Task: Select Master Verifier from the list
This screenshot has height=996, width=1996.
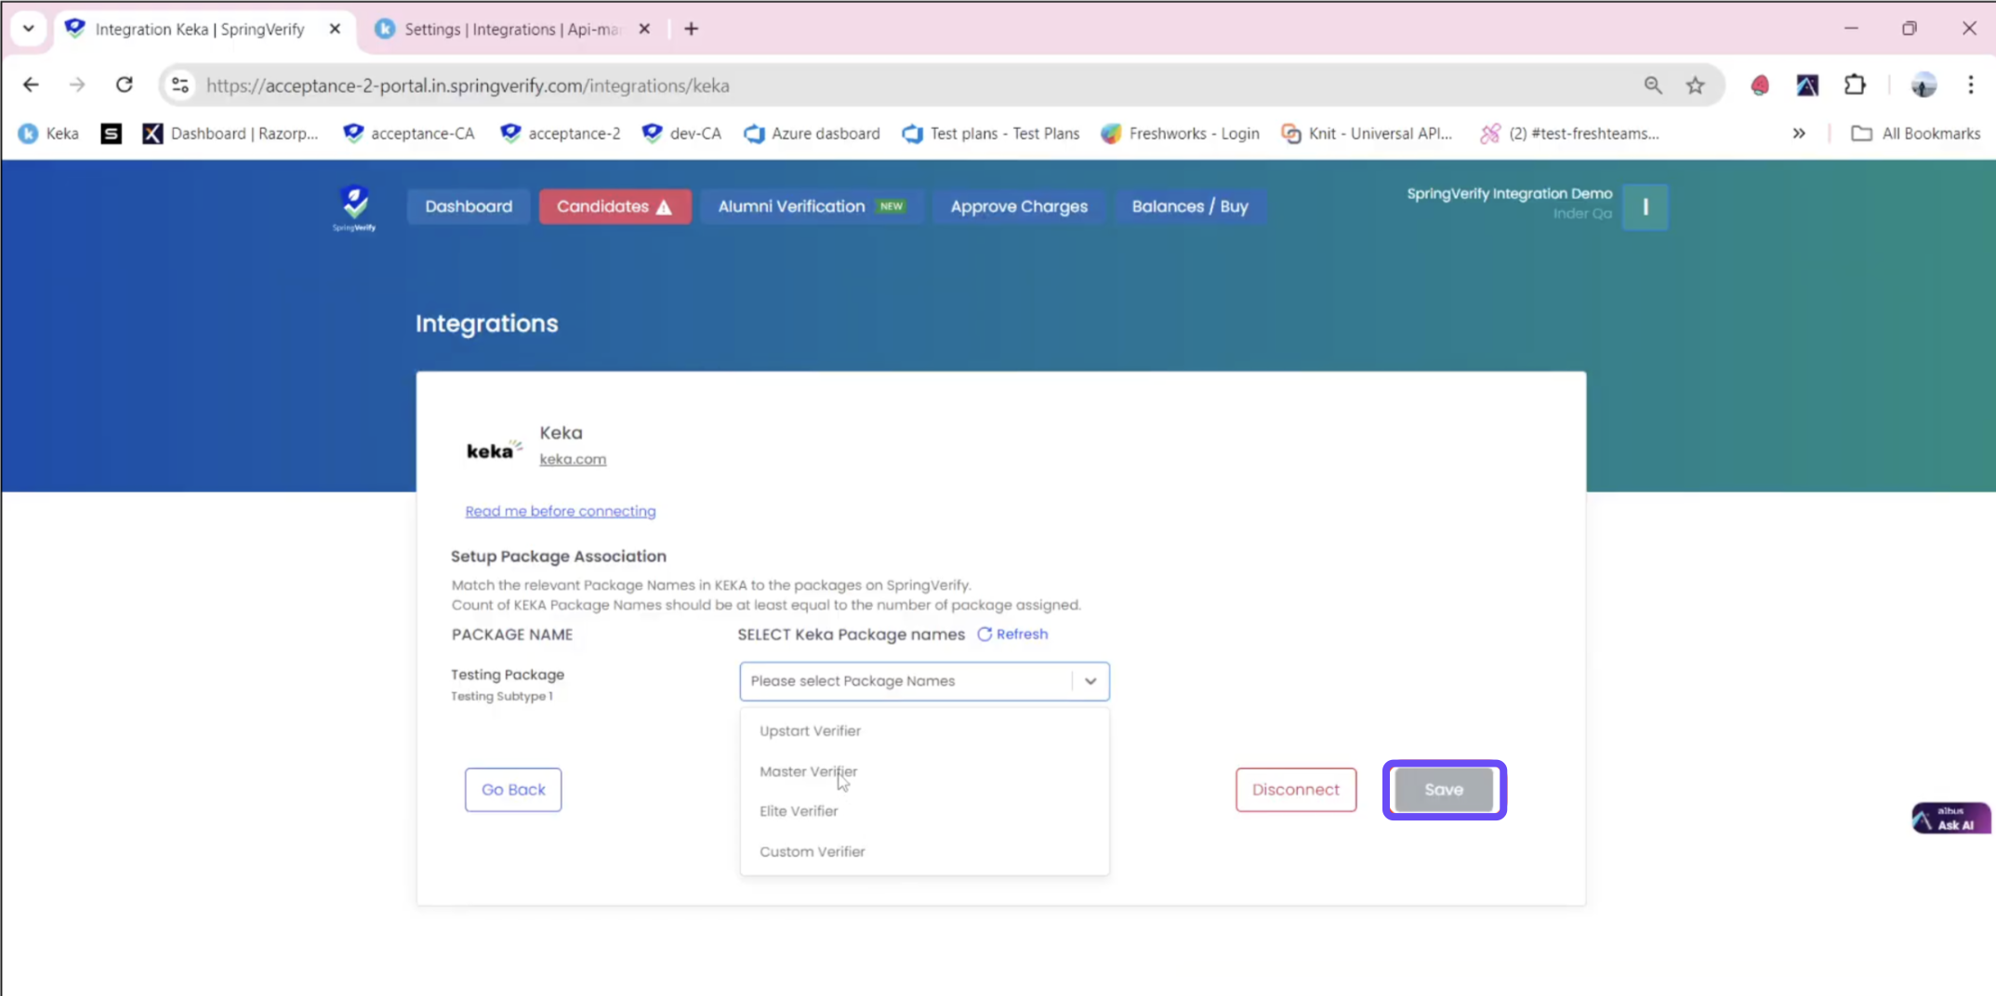Action: pos(808,771)
